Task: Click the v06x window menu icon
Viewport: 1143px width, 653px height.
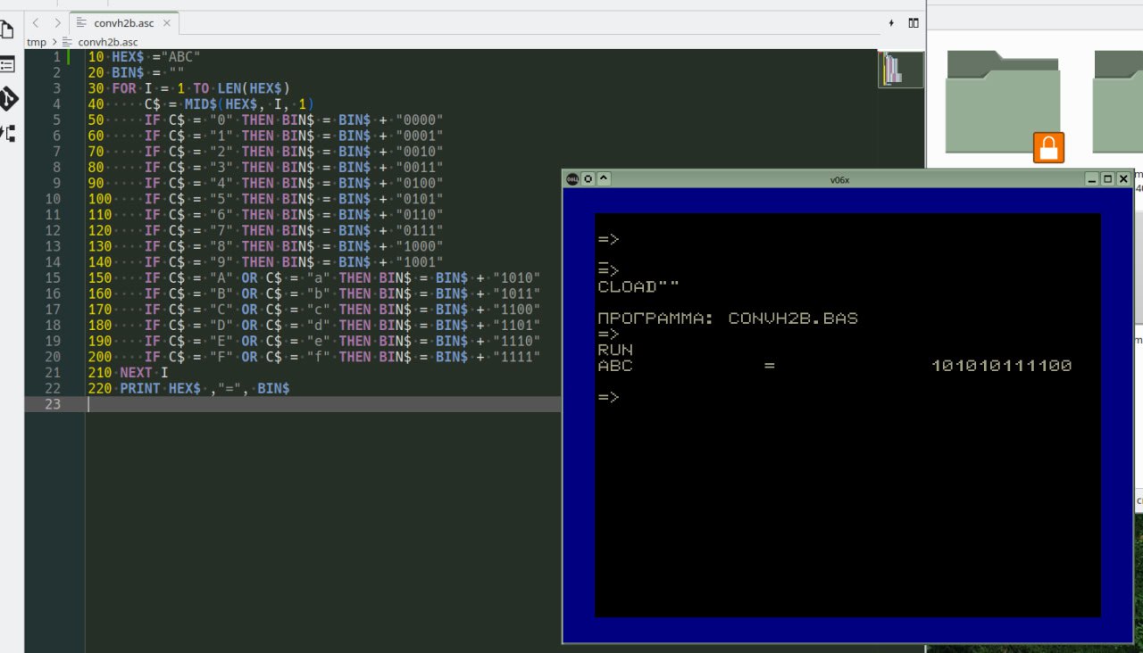Action: 572,178
